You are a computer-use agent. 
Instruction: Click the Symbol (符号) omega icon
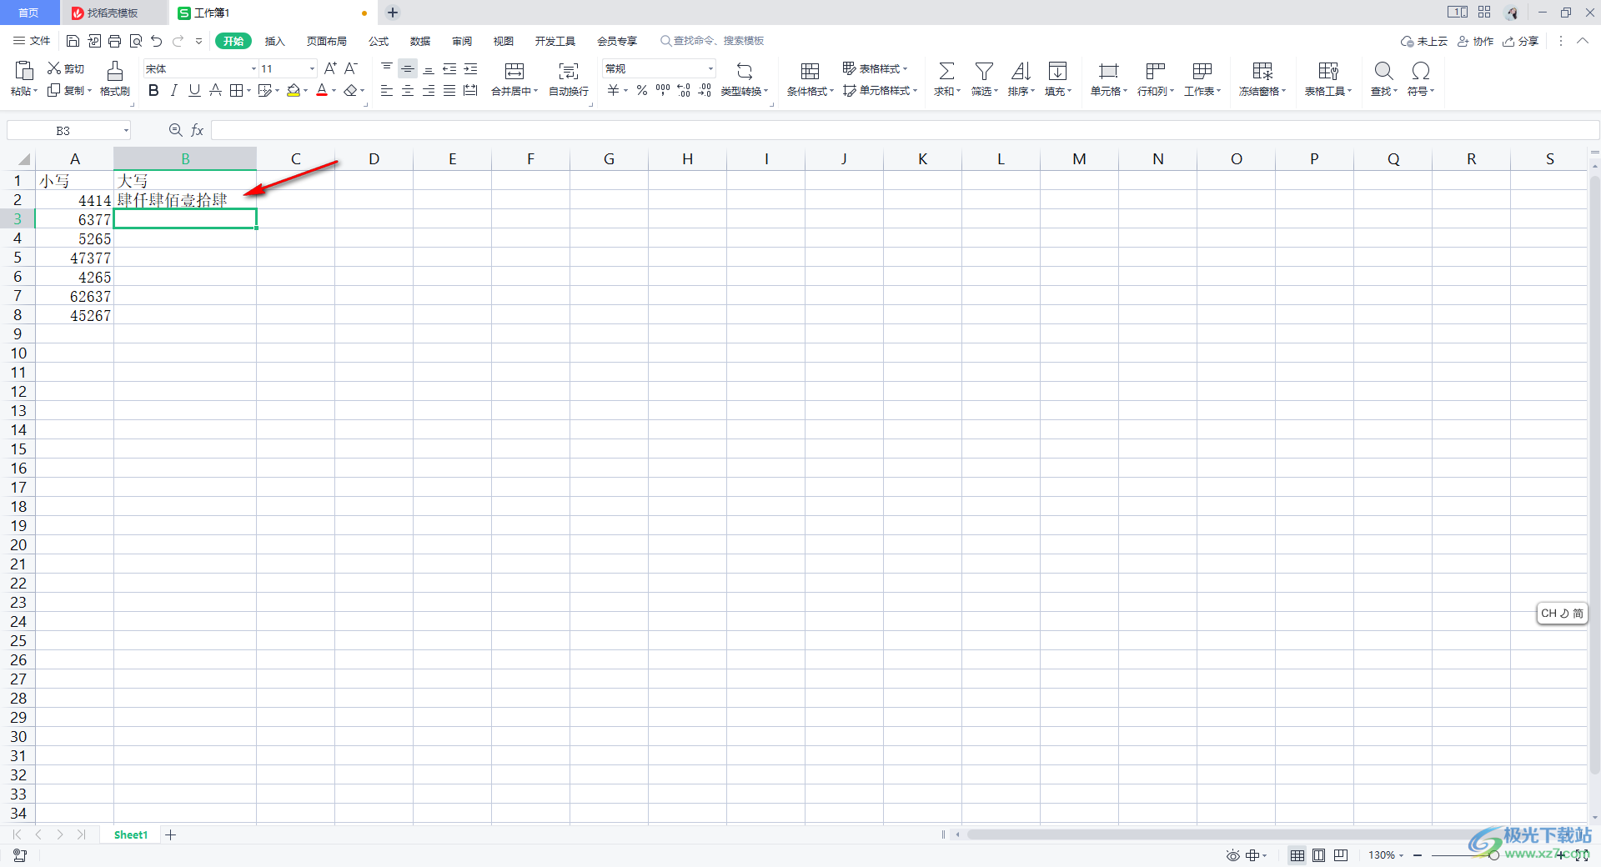pos(1421,71)
